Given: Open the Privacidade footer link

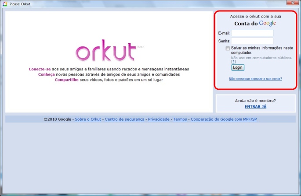Looking at the screenshot, I should tap(159, 119).
